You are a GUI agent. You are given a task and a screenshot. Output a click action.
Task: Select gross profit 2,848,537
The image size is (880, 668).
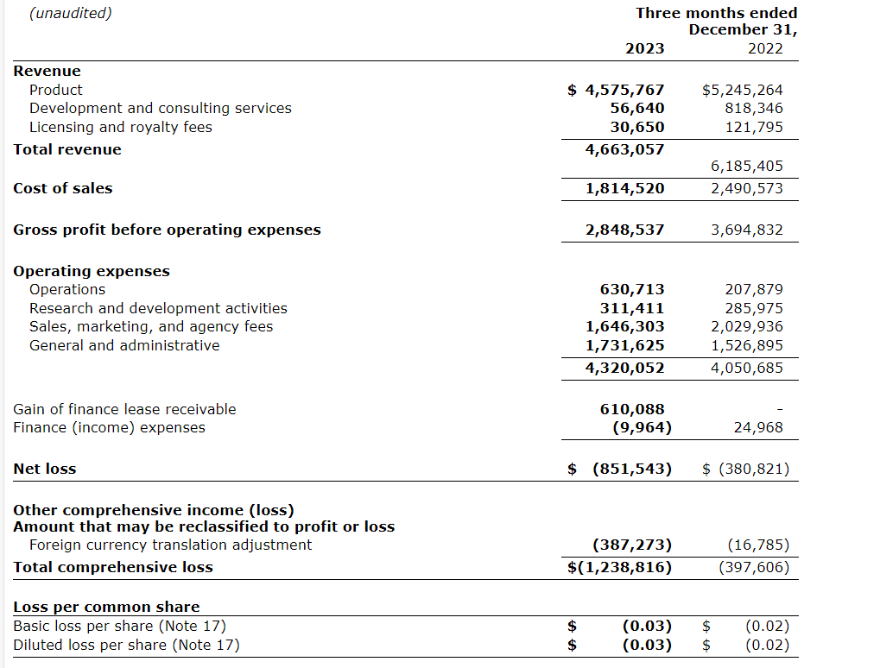[x=624, y=230]
